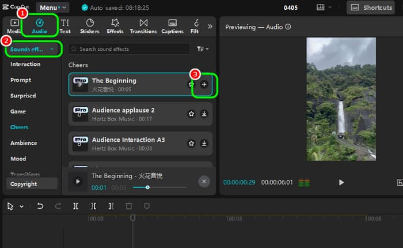Screen dimensions: 403x248
Task: Open the Transitions tab
Action: pos(143,27)
